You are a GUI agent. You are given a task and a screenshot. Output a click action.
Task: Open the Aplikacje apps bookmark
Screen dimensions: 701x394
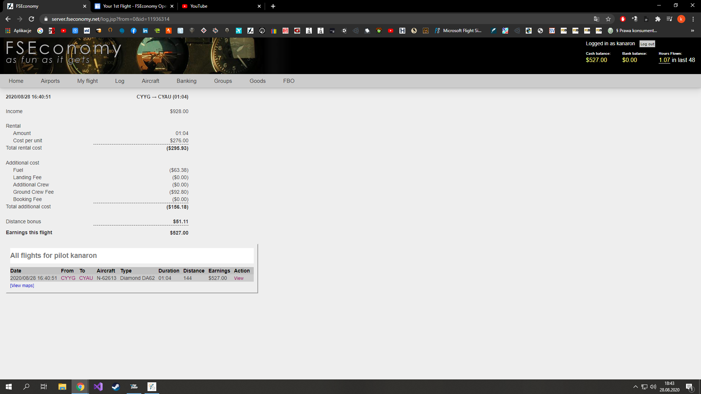point(18,31)
